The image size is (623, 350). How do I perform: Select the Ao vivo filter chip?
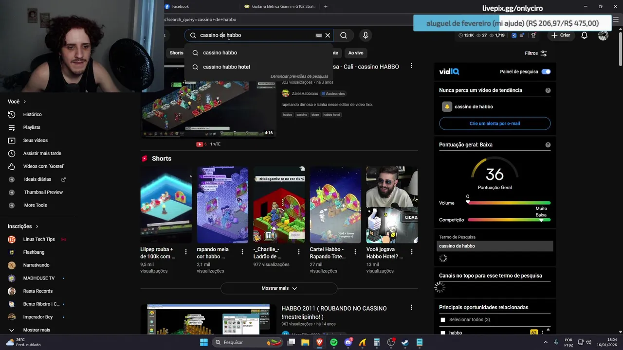pos(356,52)
